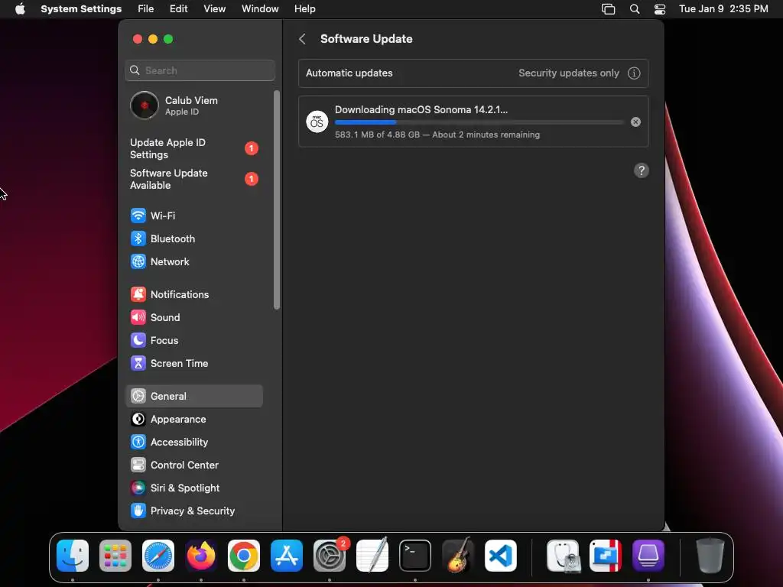Open Spotlight search in menu bar
Screen dimensions: 783x587
[634, 9]
